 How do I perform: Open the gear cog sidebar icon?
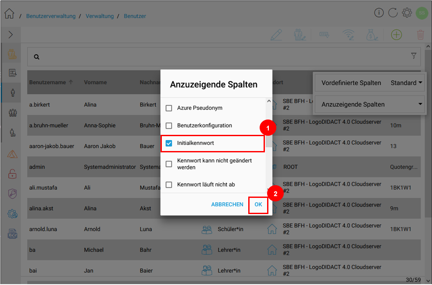click(x=12, y=214)
